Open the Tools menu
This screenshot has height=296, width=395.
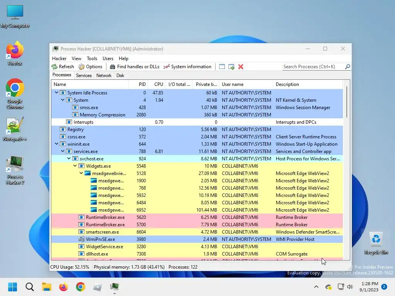pyautogui.click(x=92, y=59)
